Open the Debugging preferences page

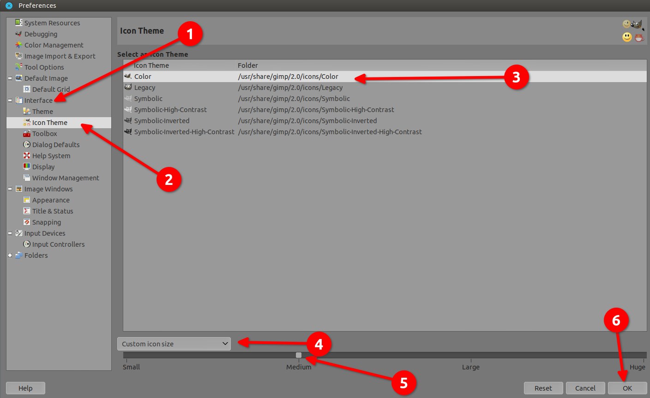pyautogui.click(x=41, y=34)
